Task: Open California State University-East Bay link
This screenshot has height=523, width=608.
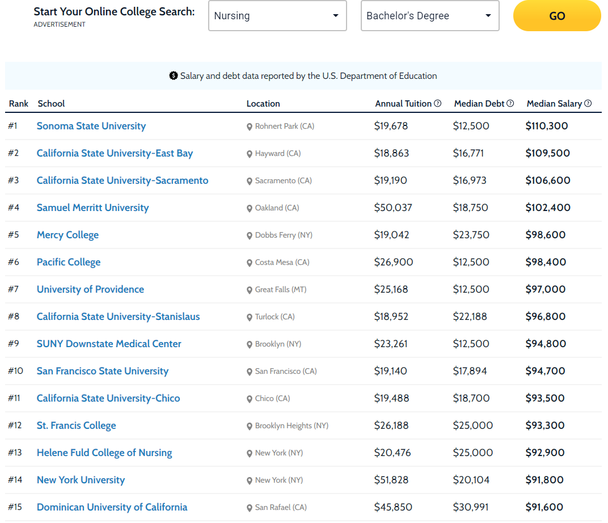Action: click(x=115, y=153)
